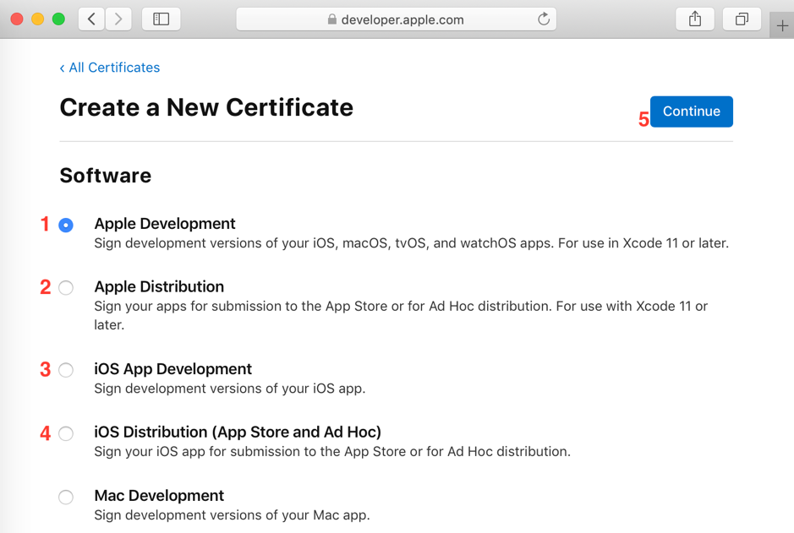
Task: Focus the developer.apple.com address bar
Action: (396, 19)
